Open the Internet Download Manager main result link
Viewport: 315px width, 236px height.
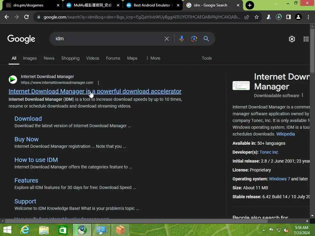(x=95, y=91)
